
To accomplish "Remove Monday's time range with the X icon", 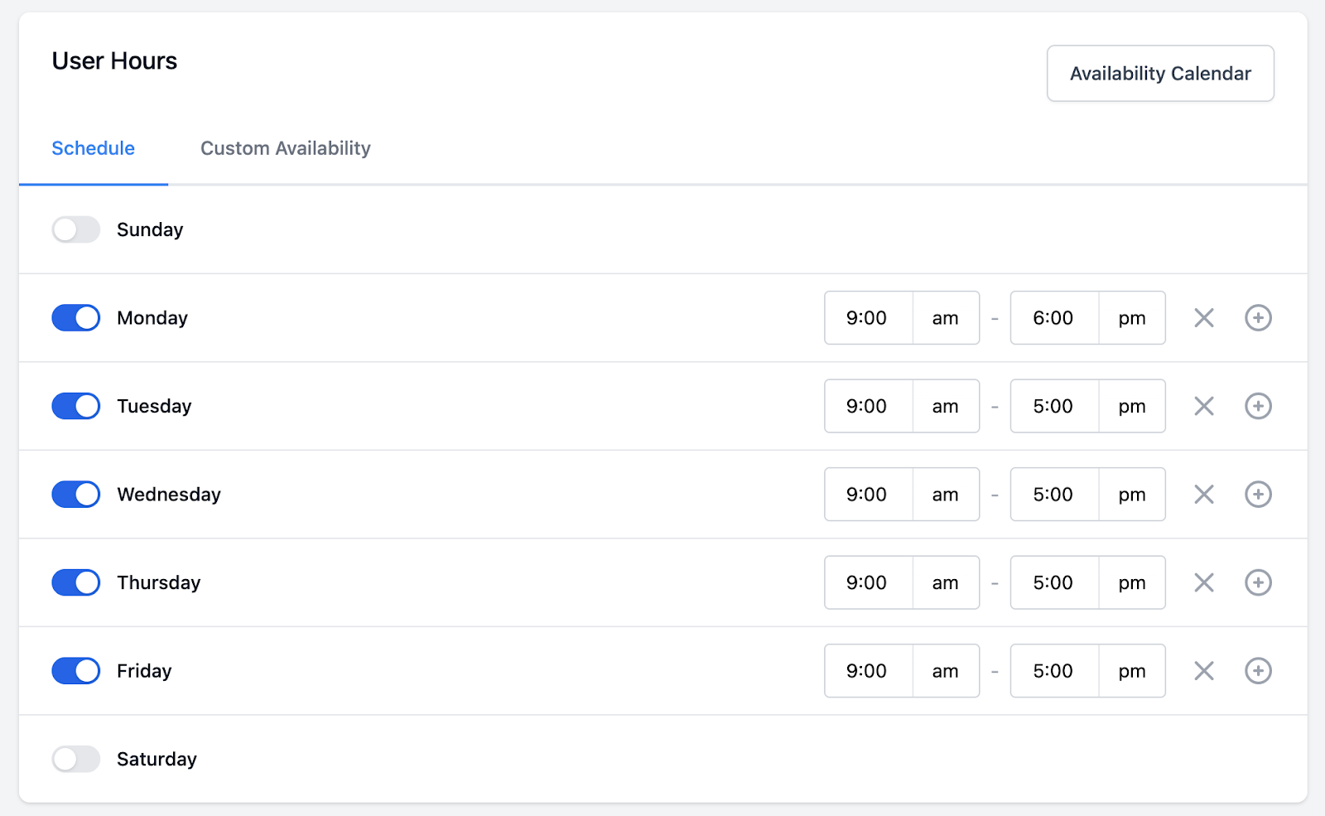I will click(x=1204, y=318).
